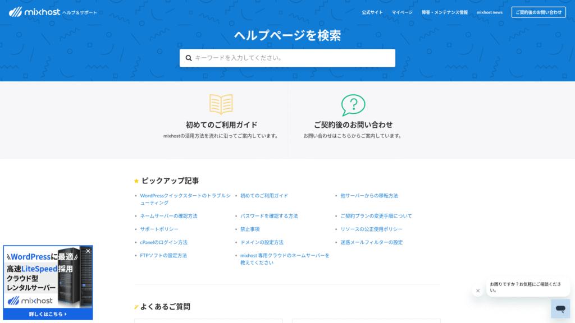
Task: Close the WordPress advertisement banner
Action: 88,251
